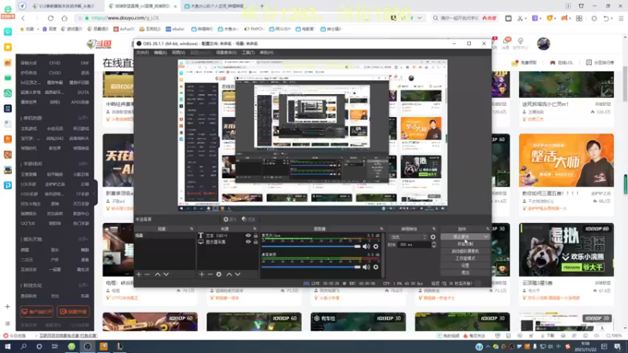Pop out the audio Mixer dock panel
This screenshot has height=353, width=628.
pos(382,229)
